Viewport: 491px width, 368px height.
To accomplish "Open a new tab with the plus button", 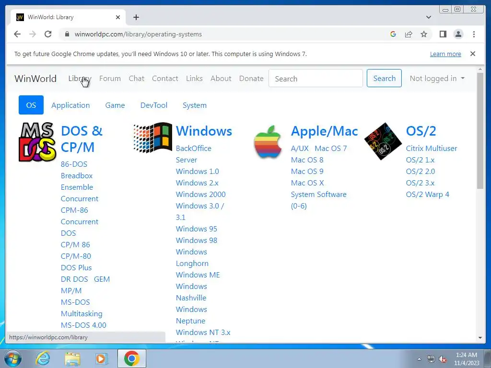I will point(136,17).
